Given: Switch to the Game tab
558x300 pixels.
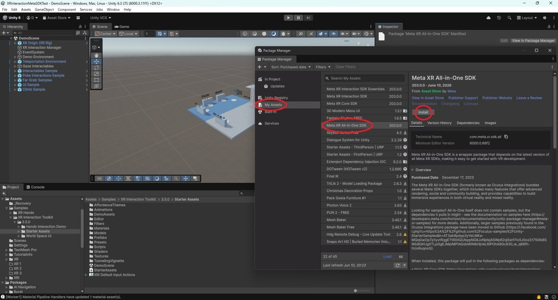Looking at the screenshot, I should (121, 27).
